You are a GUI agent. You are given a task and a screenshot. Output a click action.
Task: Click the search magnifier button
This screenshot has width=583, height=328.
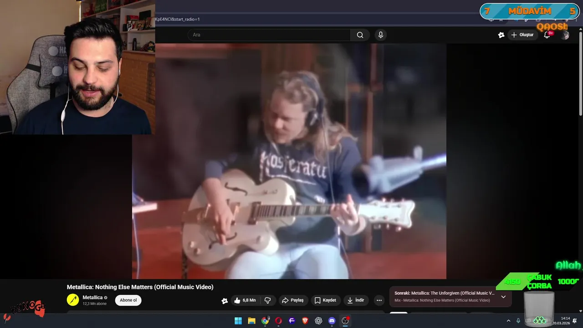(x=360, y=35)
